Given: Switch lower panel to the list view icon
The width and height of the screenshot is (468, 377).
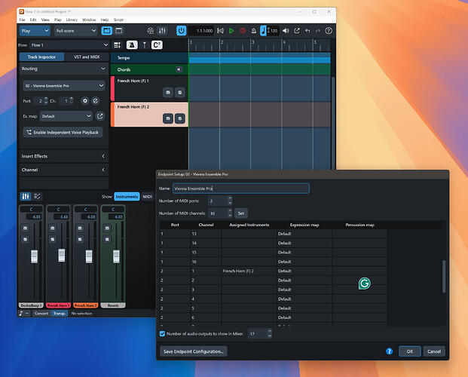Looking at the screenshot, I should 37,196.
